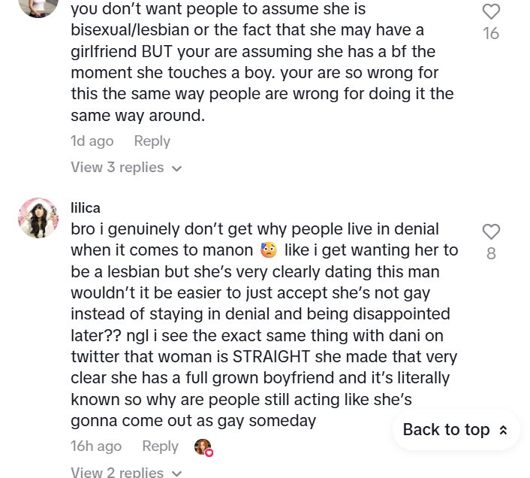530x478 pixels.
Task: Expand View 3 replies
Action: (117, 167)
